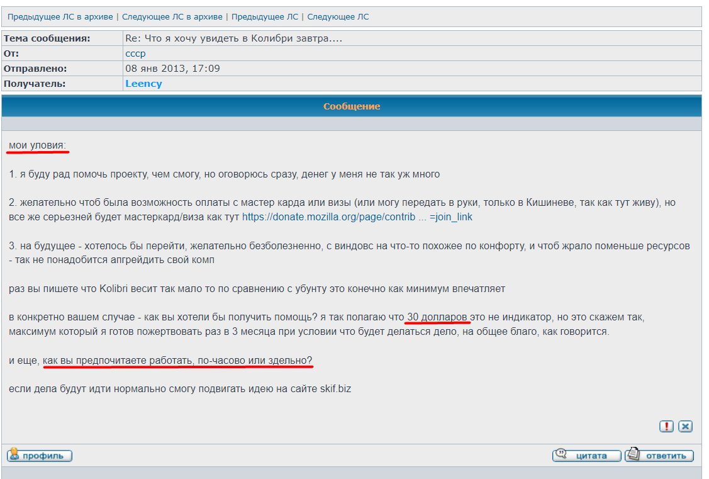
Task: Navigate to Предыдущее ЛС message
Action: (265, 17)
